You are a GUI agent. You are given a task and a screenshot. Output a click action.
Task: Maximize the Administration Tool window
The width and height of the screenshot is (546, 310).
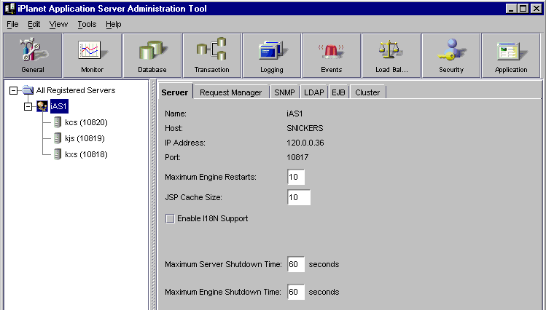[x=523, y=9]
